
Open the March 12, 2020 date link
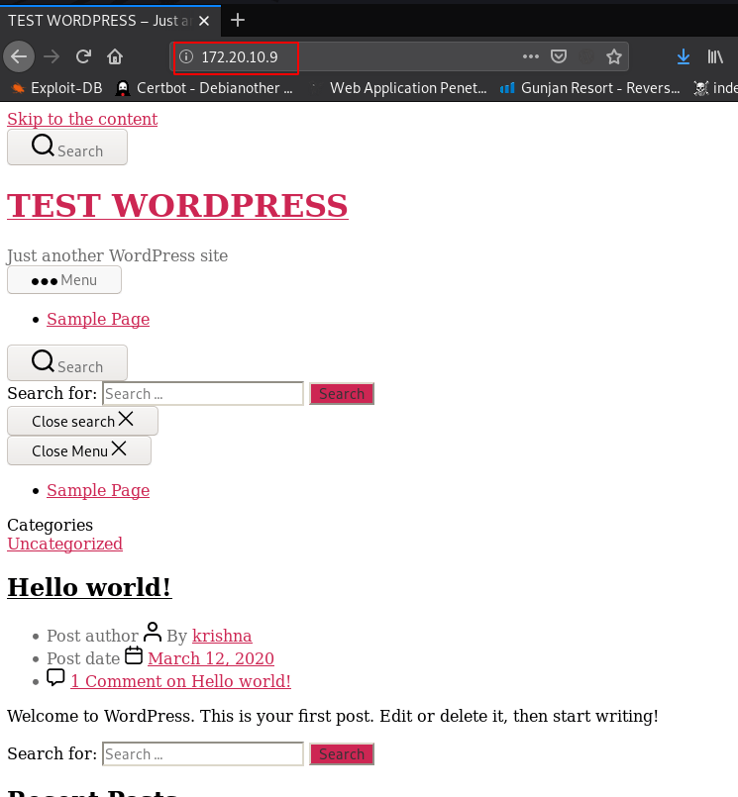tap(211, 658)
